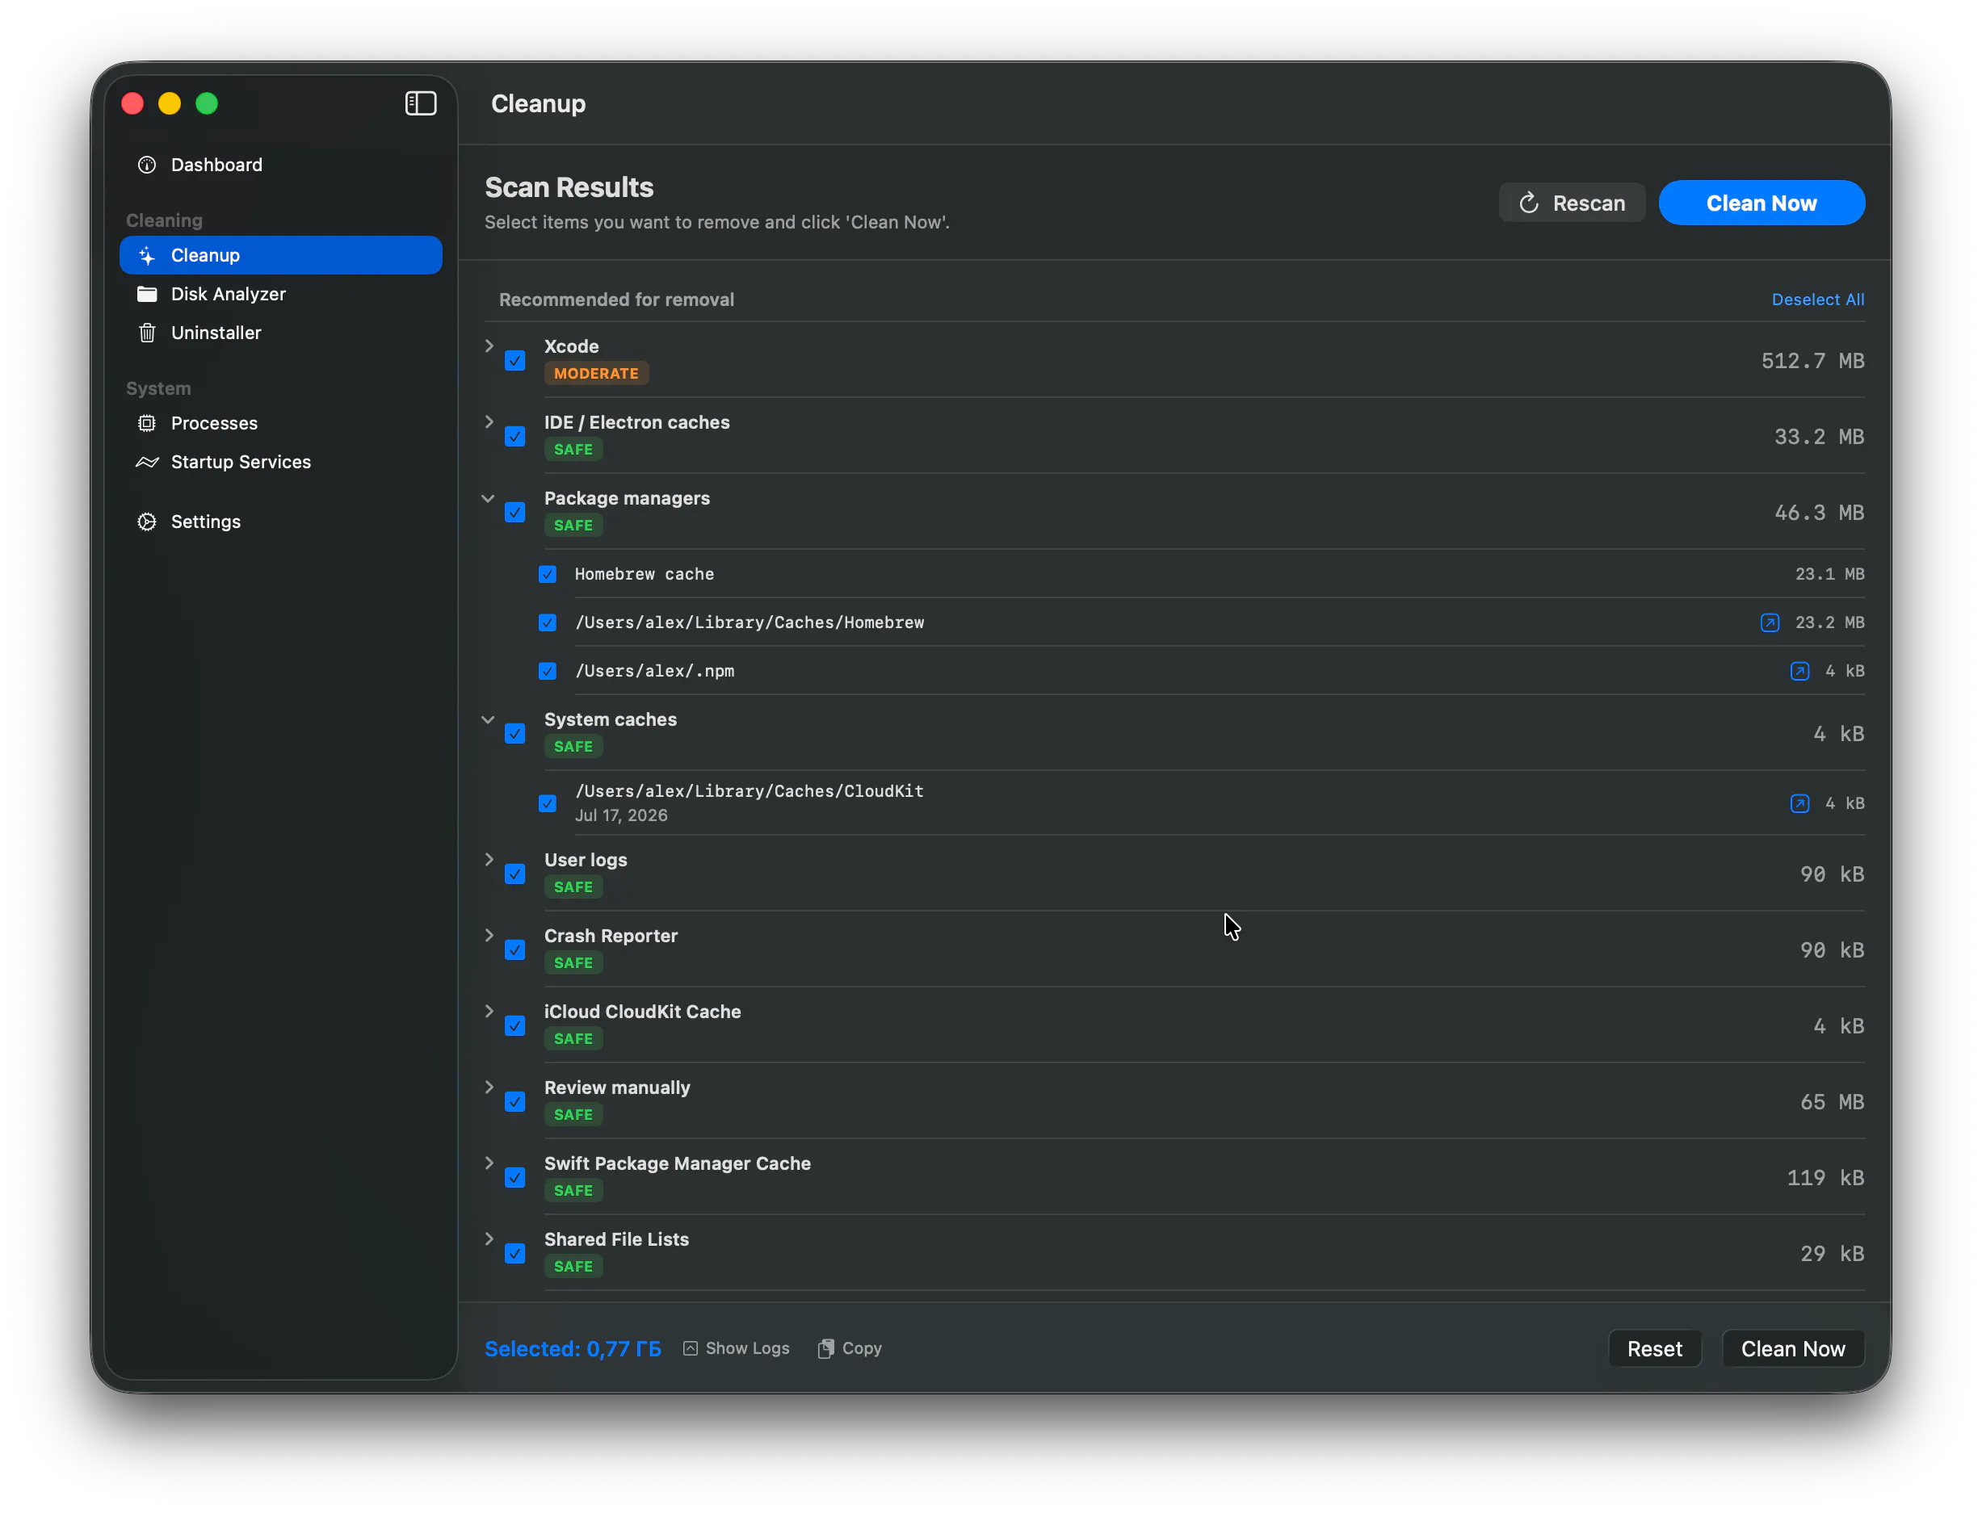Viewport: 1982px width, 1513px height.
Task: Click the Show Logs label
Action: 748,1349
